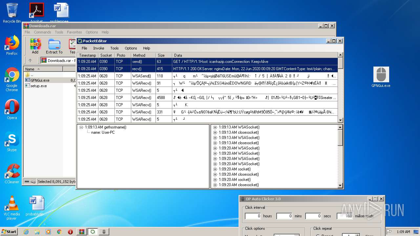Click the OP Auto Clicker title bar icon
Viewport: 420px width, 236px height.
click(243, 199)
